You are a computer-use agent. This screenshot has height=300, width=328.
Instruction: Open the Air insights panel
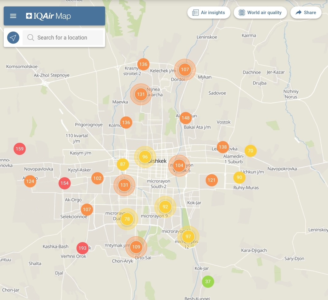pos(209,13)
